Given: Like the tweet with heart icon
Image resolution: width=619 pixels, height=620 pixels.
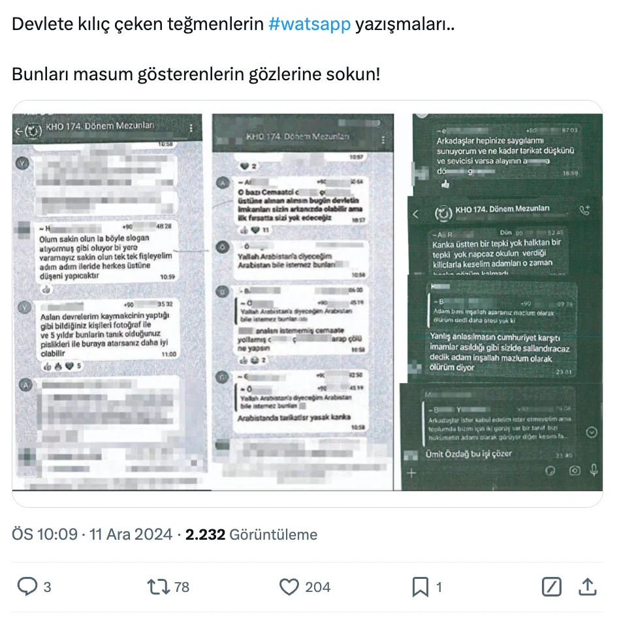Looking at the screenshot, I should [289, 587].
